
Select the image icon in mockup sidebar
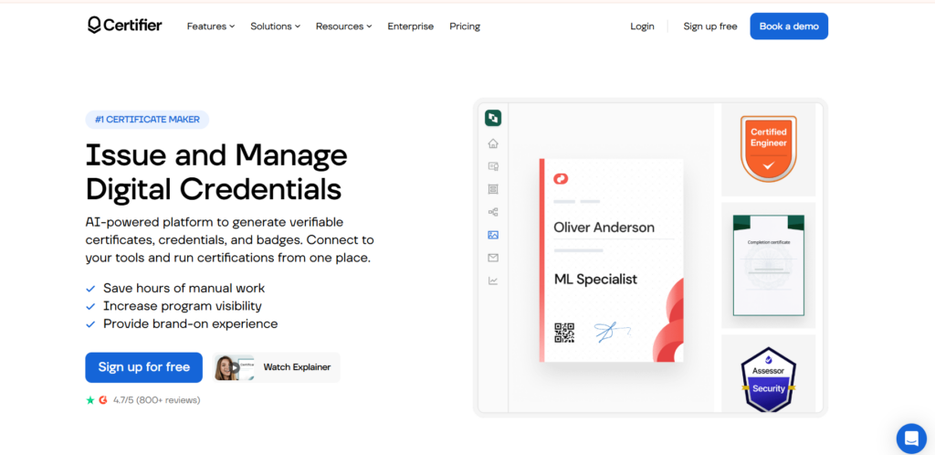tap(492, 235)
